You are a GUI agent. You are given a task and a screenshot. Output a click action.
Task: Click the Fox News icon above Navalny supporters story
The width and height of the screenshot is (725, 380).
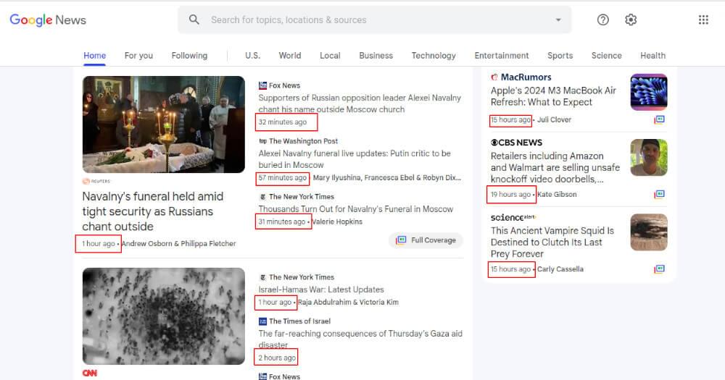click(262, 85)
